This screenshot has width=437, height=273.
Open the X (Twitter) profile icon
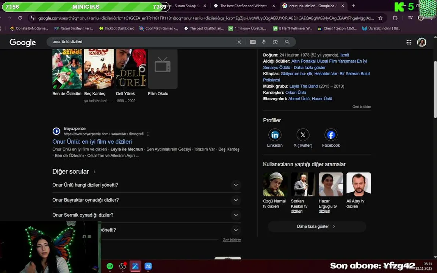click(303, 135)
